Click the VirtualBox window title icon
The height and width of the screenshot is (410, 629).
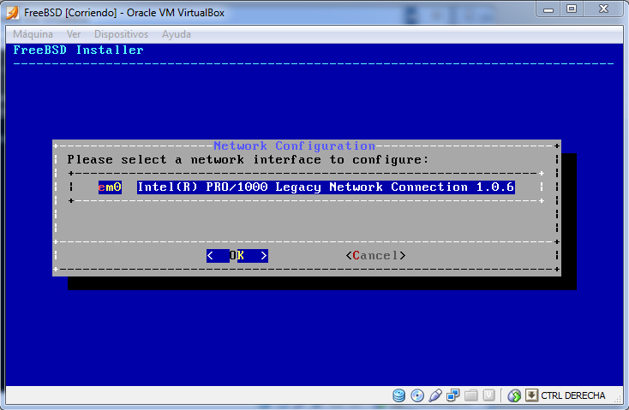tap(13, 13)
